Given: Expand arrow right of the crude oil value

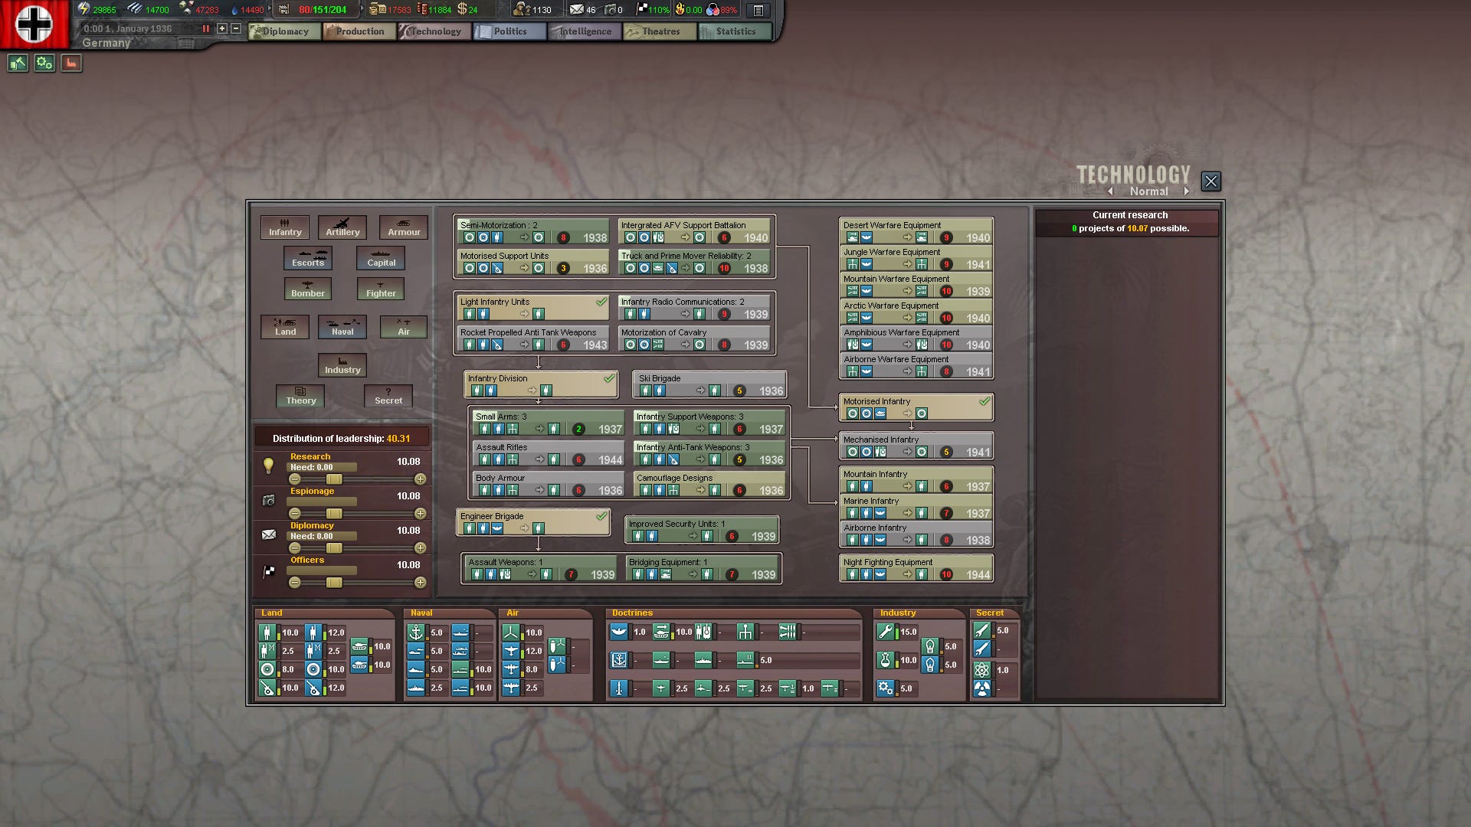Looking at the screenshot, I should point(269,10).
